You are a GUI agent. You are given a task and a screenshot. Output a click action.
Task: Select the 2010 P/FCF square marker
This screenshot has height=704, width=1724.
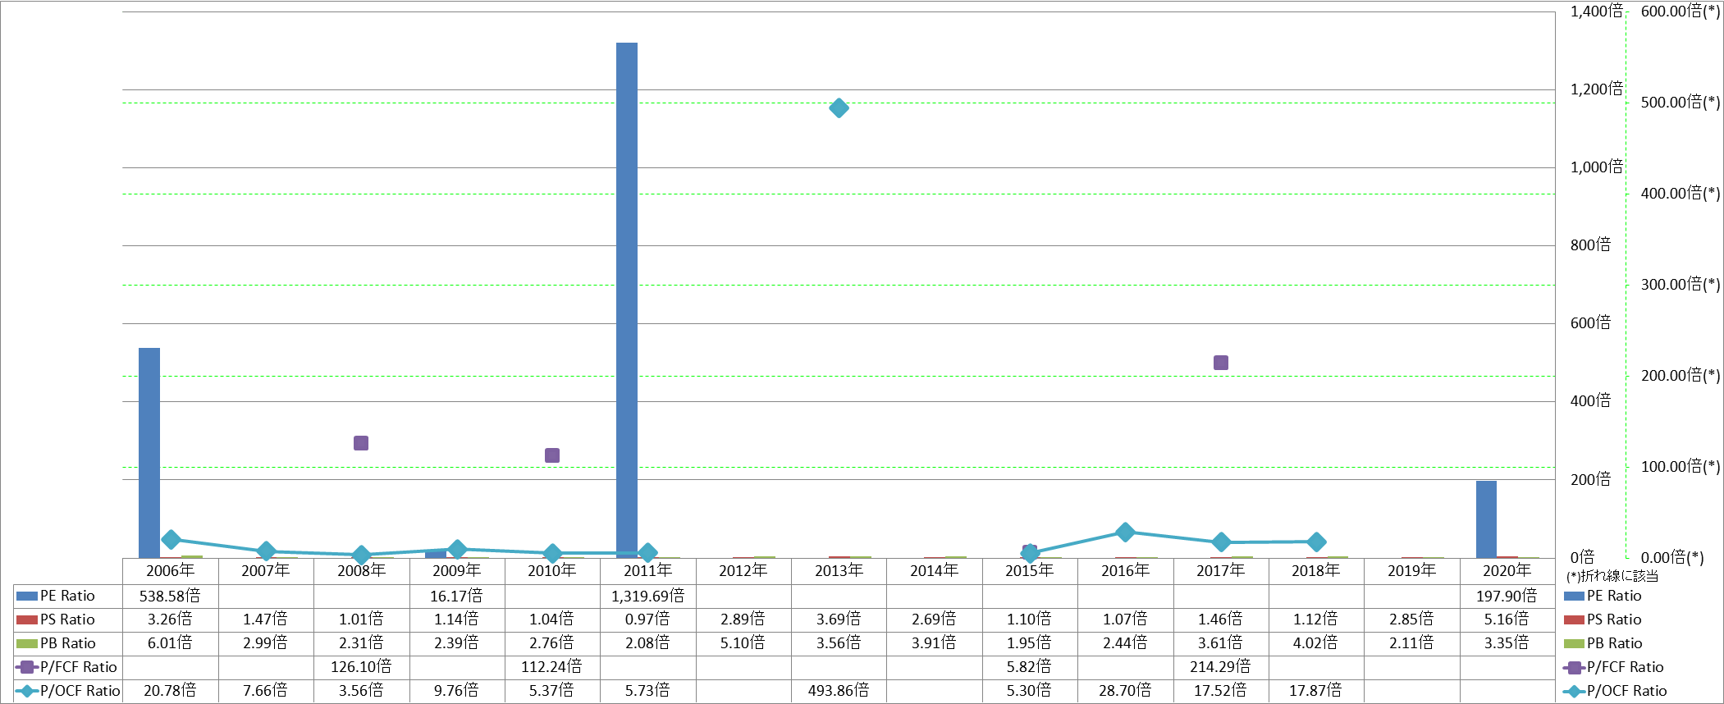[552, 455]
